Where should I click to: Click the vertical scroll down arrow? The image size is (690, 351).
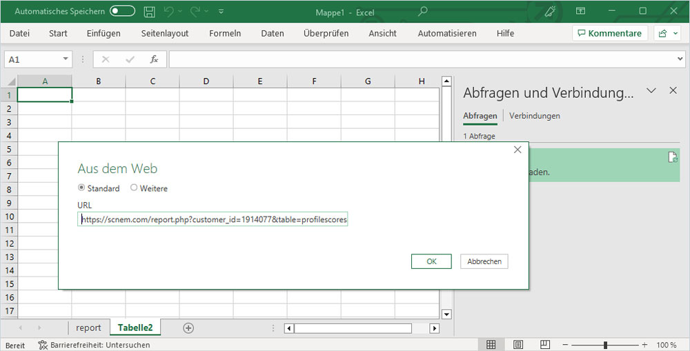(x=446, y=314)
